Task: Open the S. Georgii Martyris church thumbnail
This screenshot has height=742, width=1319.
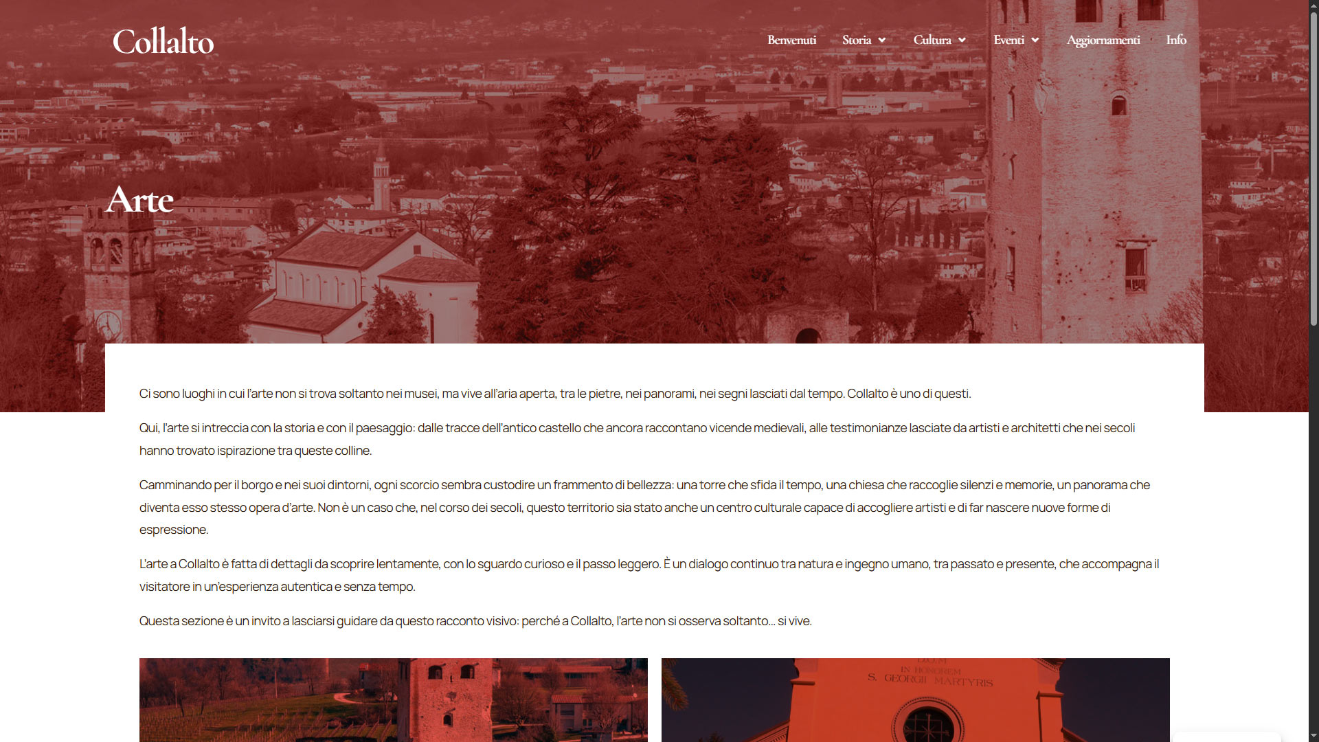Action: 915,699
